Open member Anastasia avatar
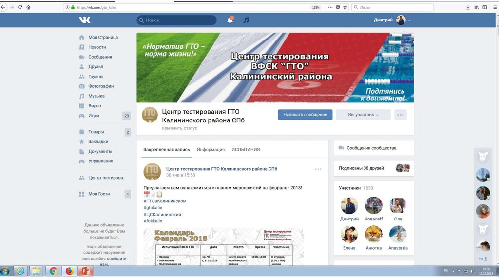 (x=398, y=235)
